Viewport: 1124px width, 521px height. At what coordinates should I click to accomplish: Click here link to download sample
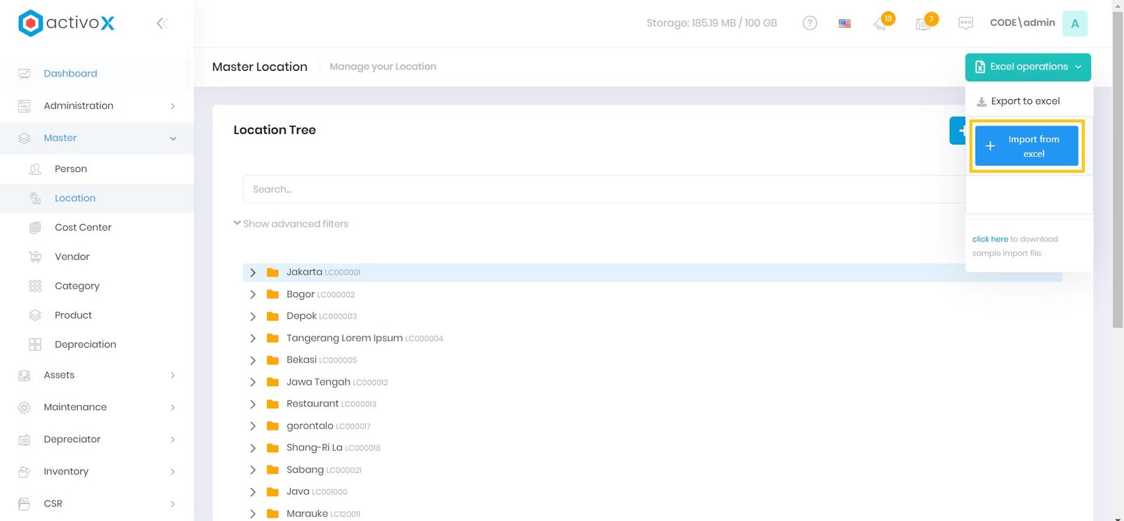990,239
